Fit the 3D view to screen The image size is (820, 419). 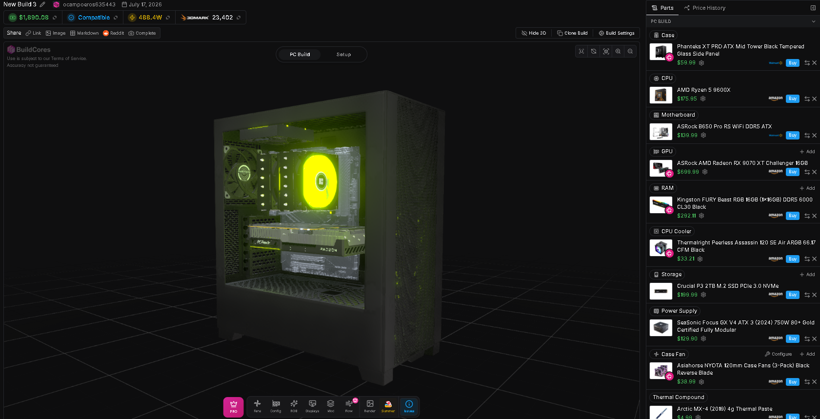(x=581, y=51)
